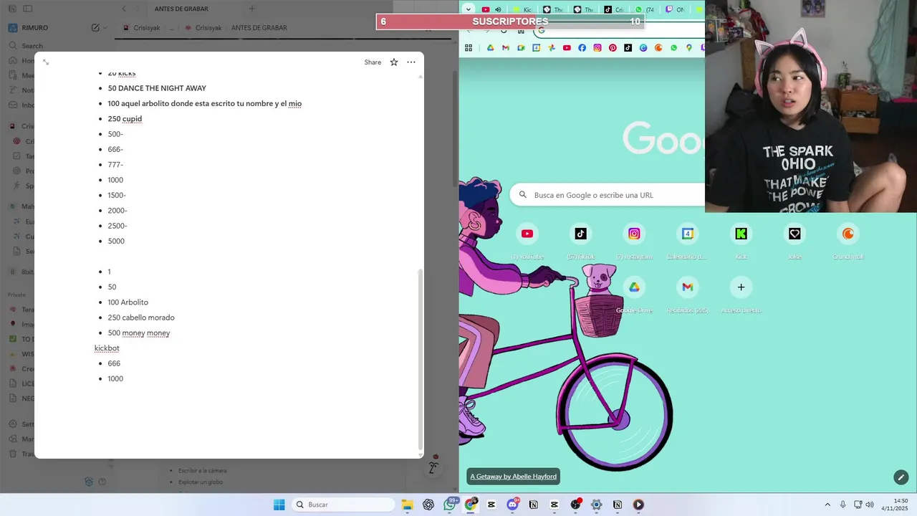Open Instagram bookmark in bookmarks bar
This screenshot has height=516, width=917.
click(597, 48)
